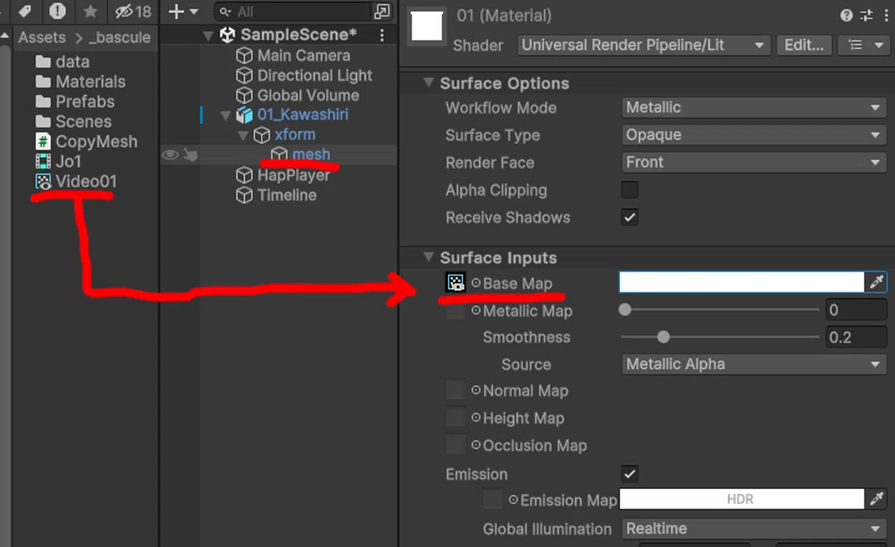Toggle the hidden items eye counter

tap(133, 11)
